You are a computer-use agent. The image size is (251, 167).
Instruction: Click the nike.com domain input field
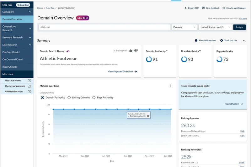104,27
